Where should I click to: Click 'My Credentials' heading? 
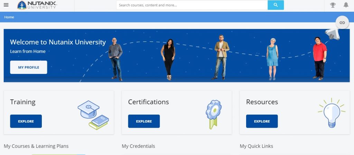click(138, 146)
